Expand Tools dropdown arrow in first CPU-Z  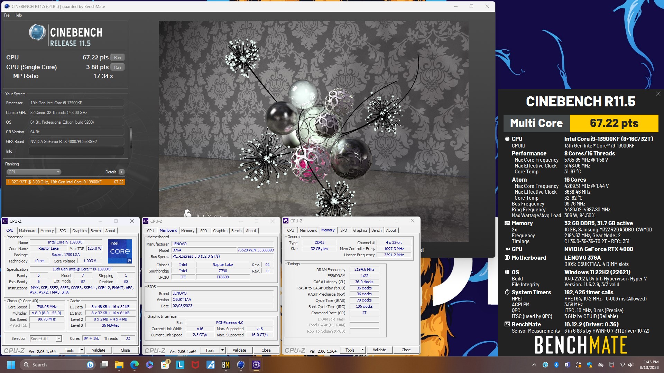pyautogui.click(x=82, y=350)
